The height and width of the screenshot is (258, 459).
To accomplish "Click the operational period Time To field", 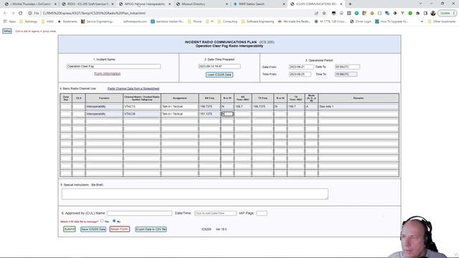I will [x=346, y=74].
